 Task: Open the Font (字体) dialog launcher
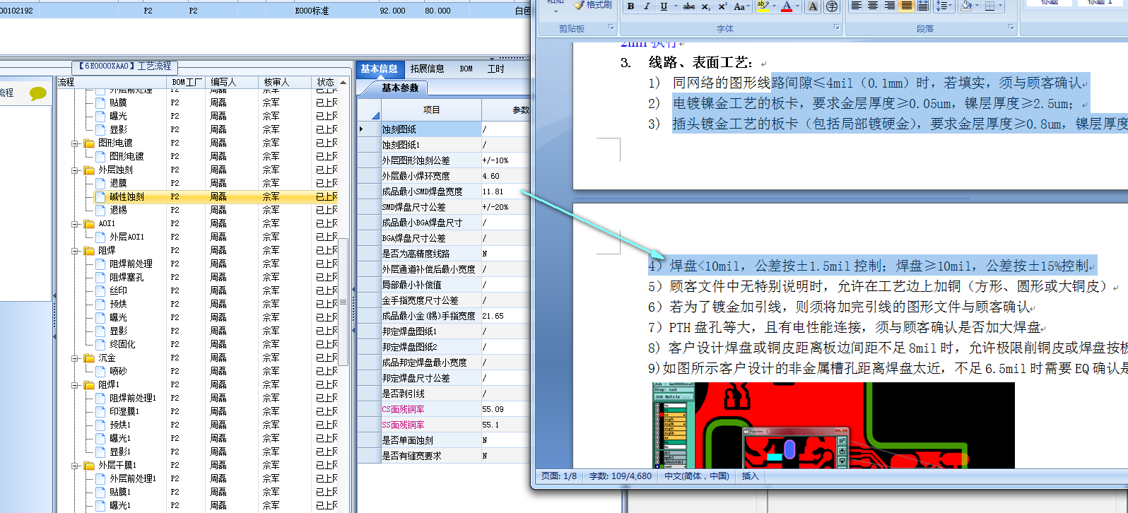(x=837, y=28)
